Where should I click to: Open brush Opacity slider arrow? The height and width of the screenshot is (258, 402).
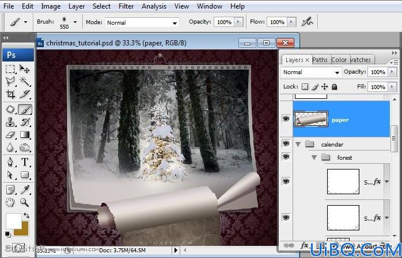coord(238,22)
